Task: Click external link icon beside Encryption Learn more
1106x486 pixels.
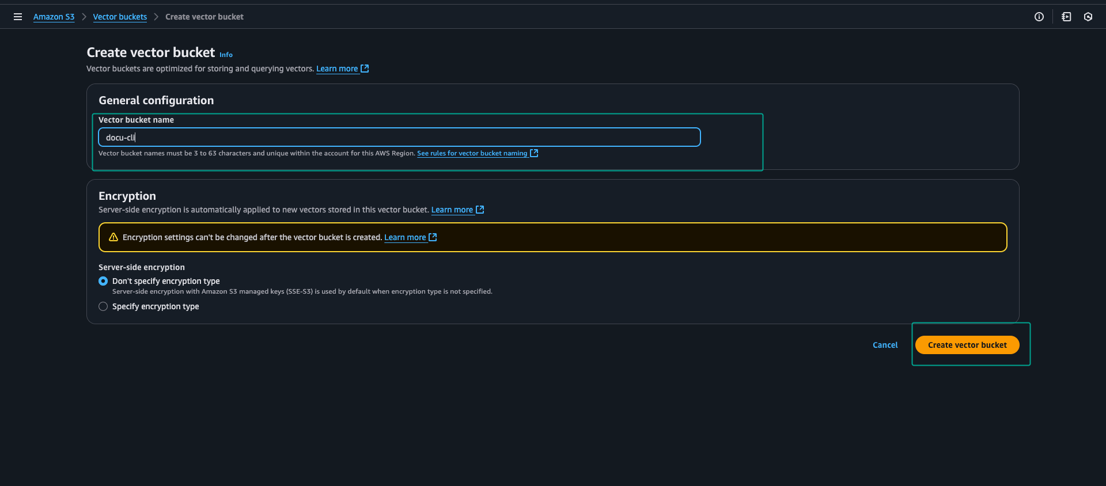Action: pyautogui.click(x=480, y=210)
